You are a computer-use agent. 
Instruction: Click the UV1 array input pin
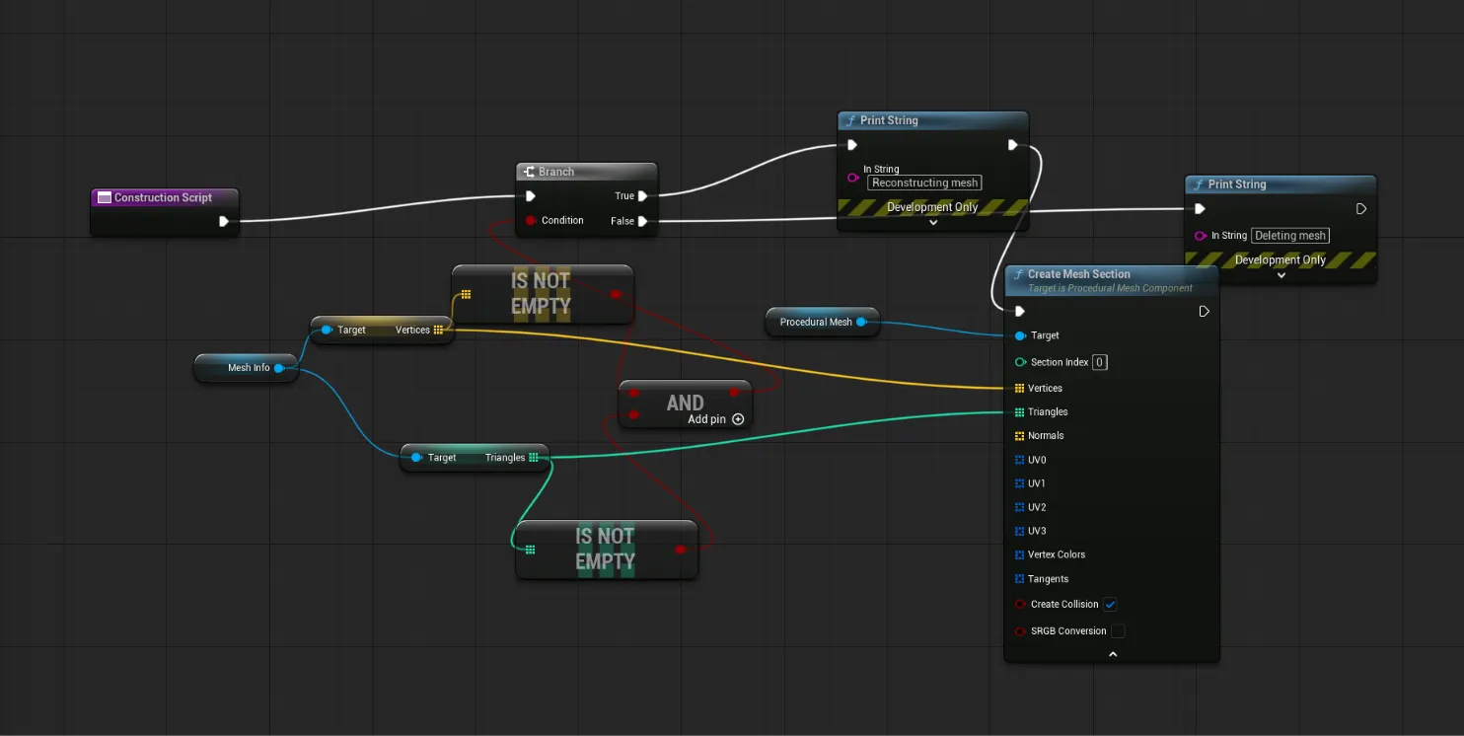[x=1020, y=483]
